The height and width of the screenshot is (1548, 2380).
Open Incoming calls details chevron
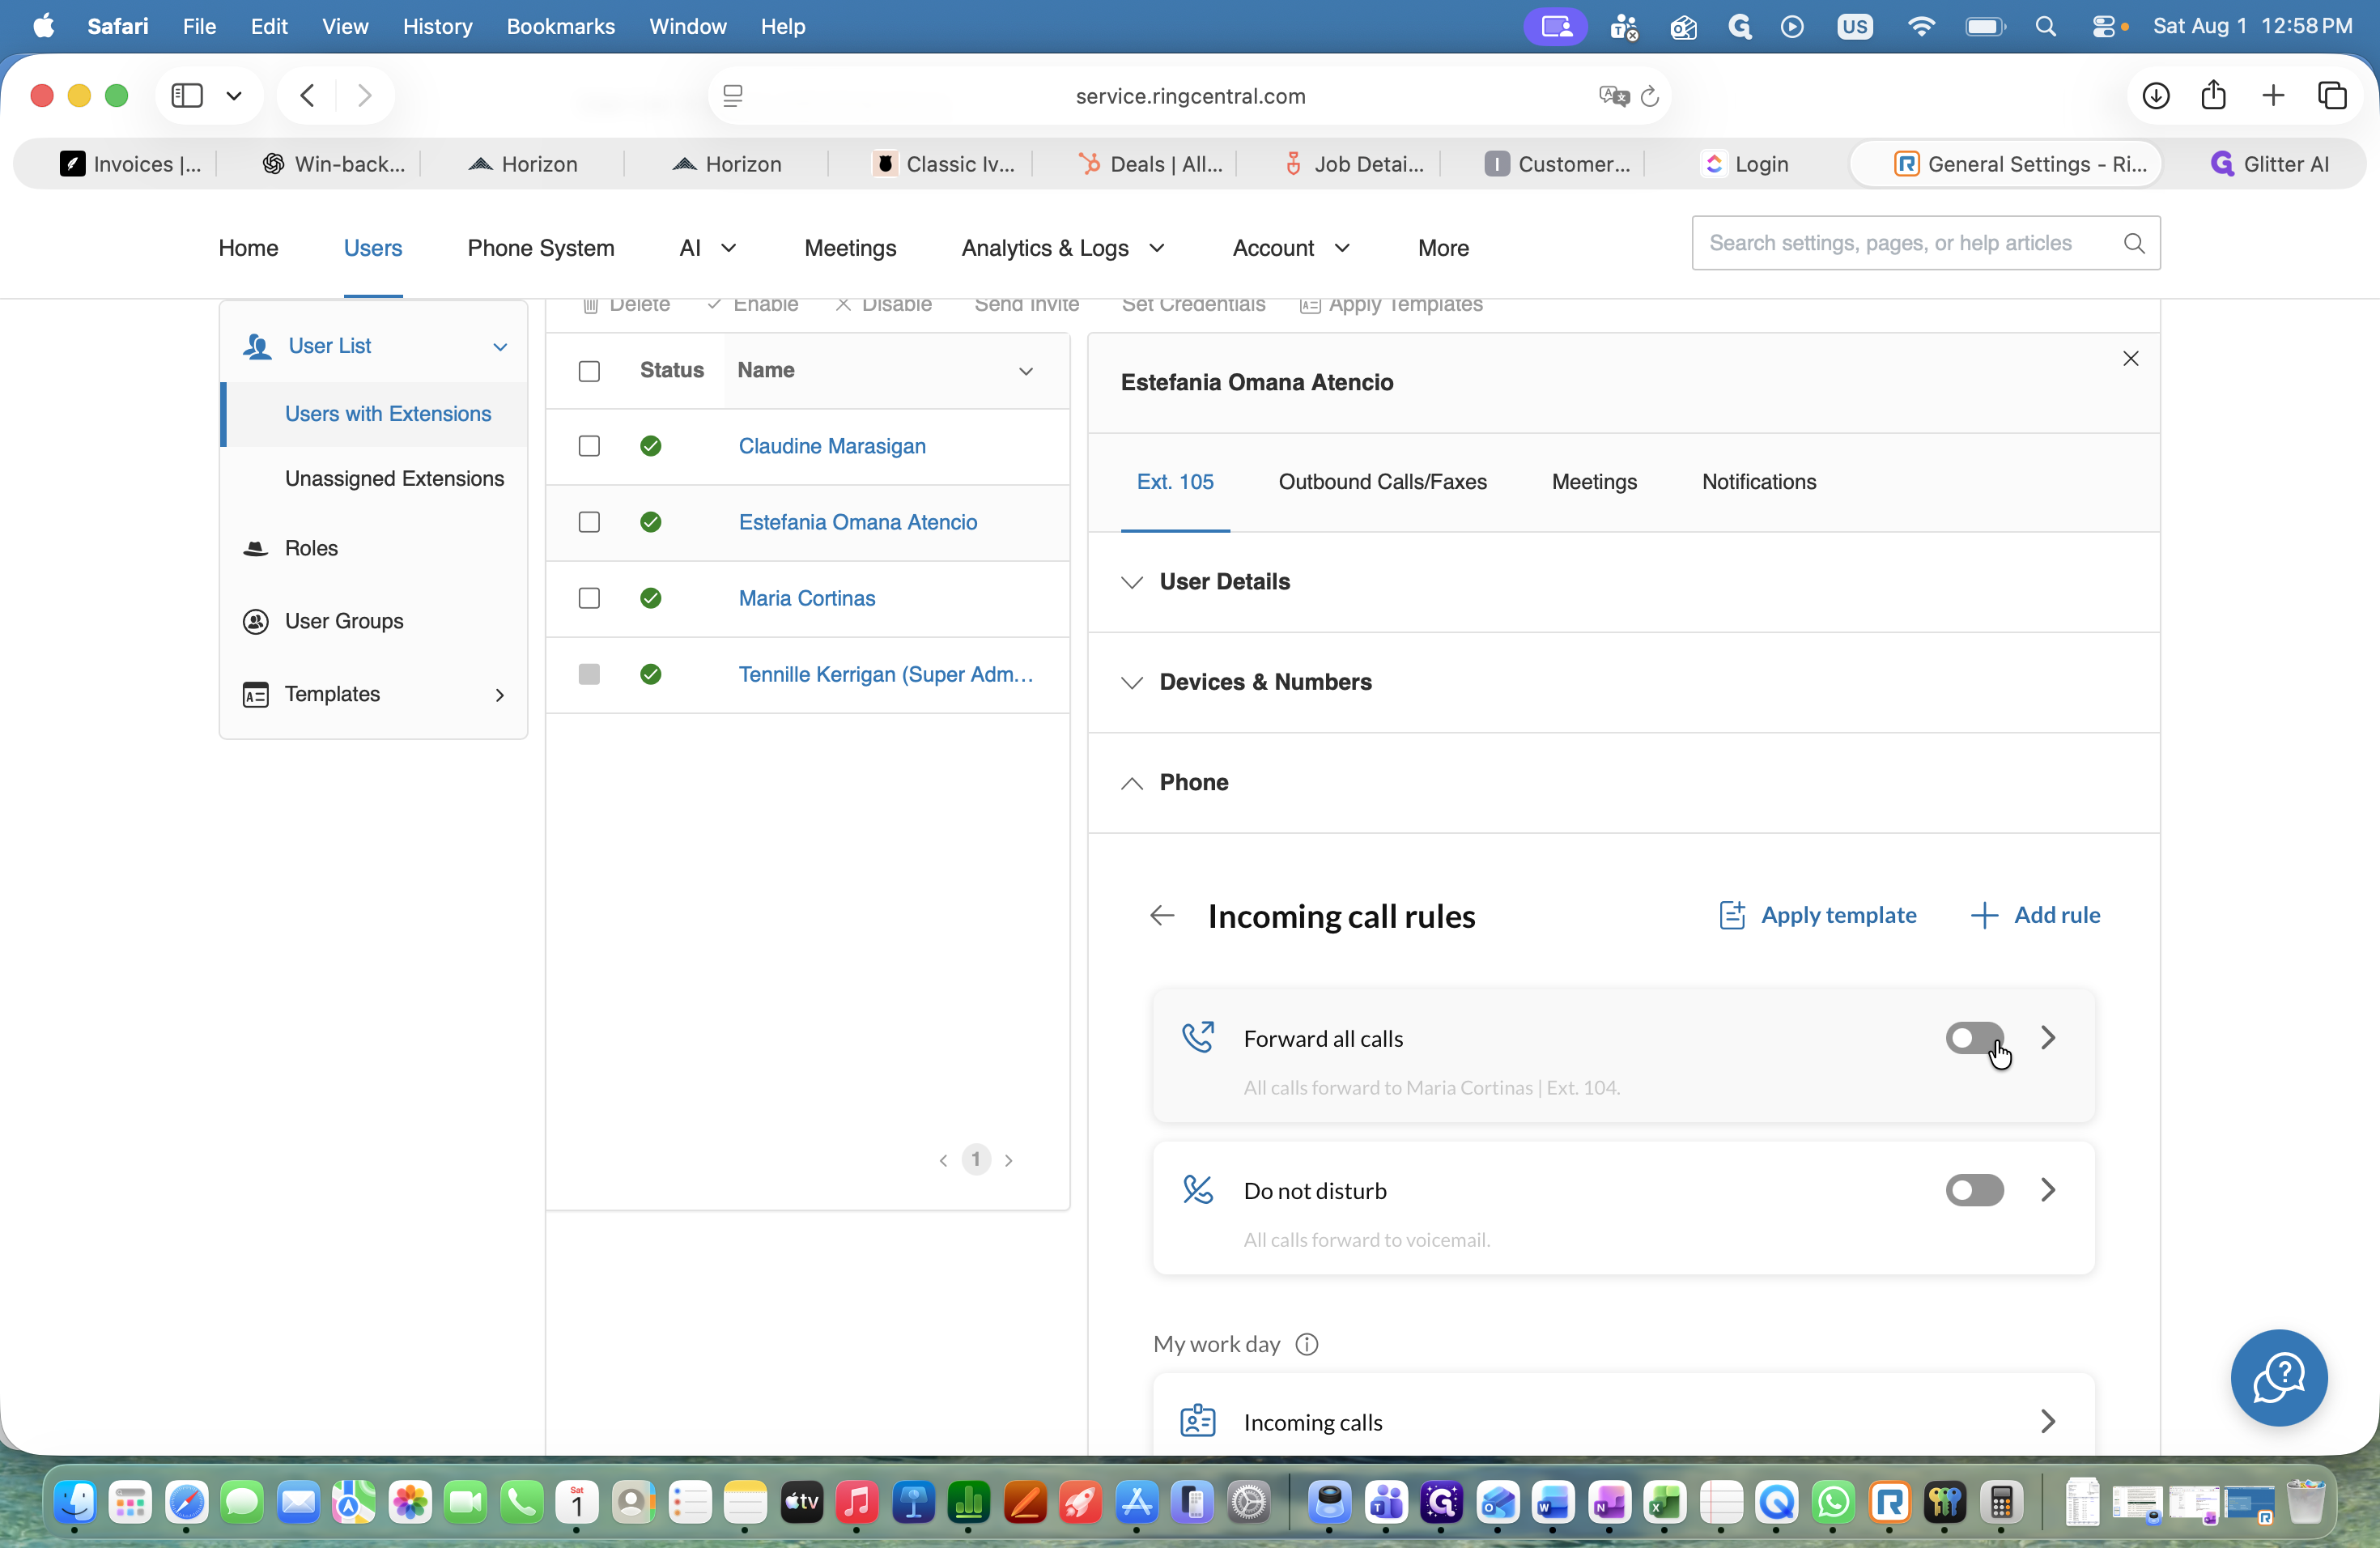[x=2048, y=1421]
